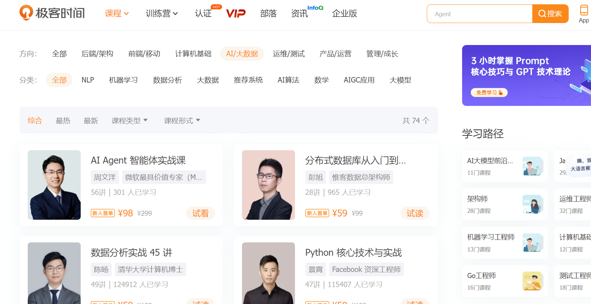Open instructor photo for 分布式数据库 course
Screen dimensions: 591x304
pos(268,185)
